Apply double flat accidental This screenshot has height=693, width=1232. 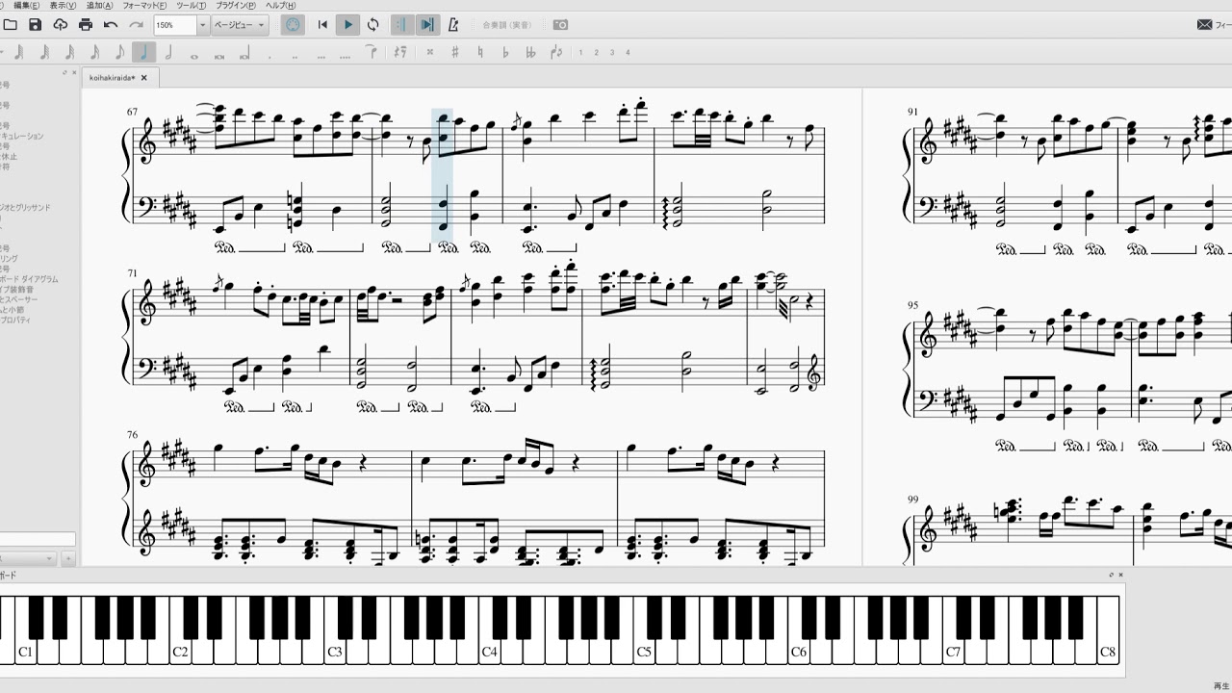coord(529,52)
